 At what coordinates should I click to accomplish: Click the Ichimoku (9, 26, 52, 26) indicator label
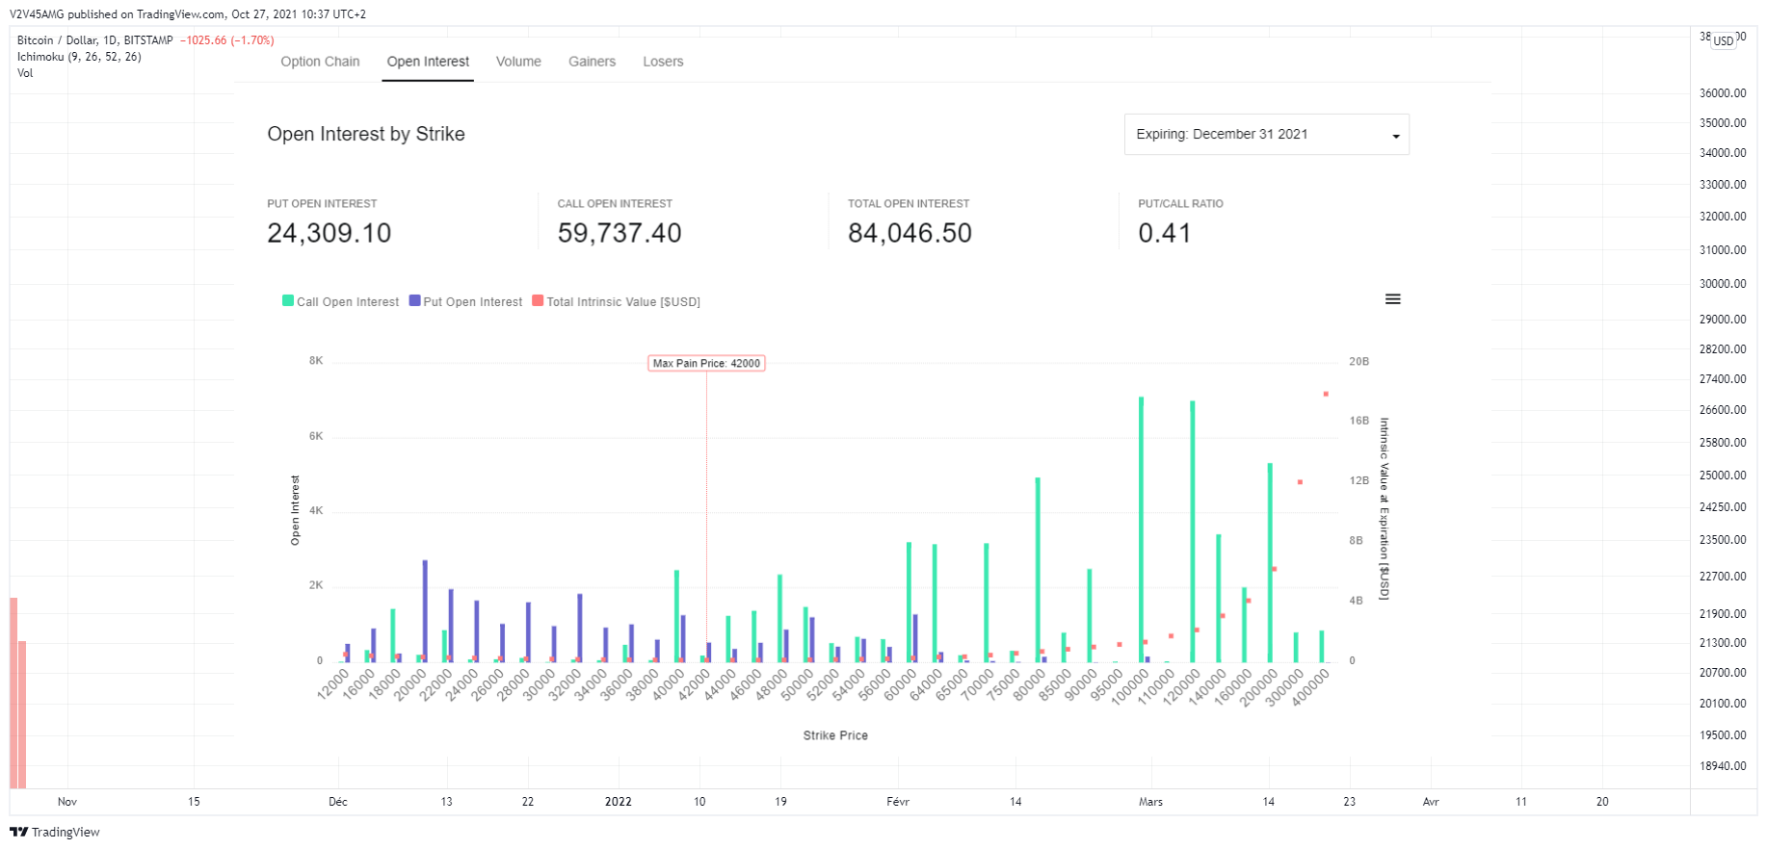(79, 57)
